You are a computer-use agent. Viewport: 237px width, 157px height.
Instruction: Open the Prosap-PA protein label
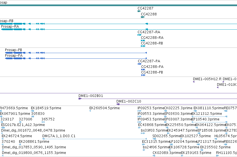[14, 56]
